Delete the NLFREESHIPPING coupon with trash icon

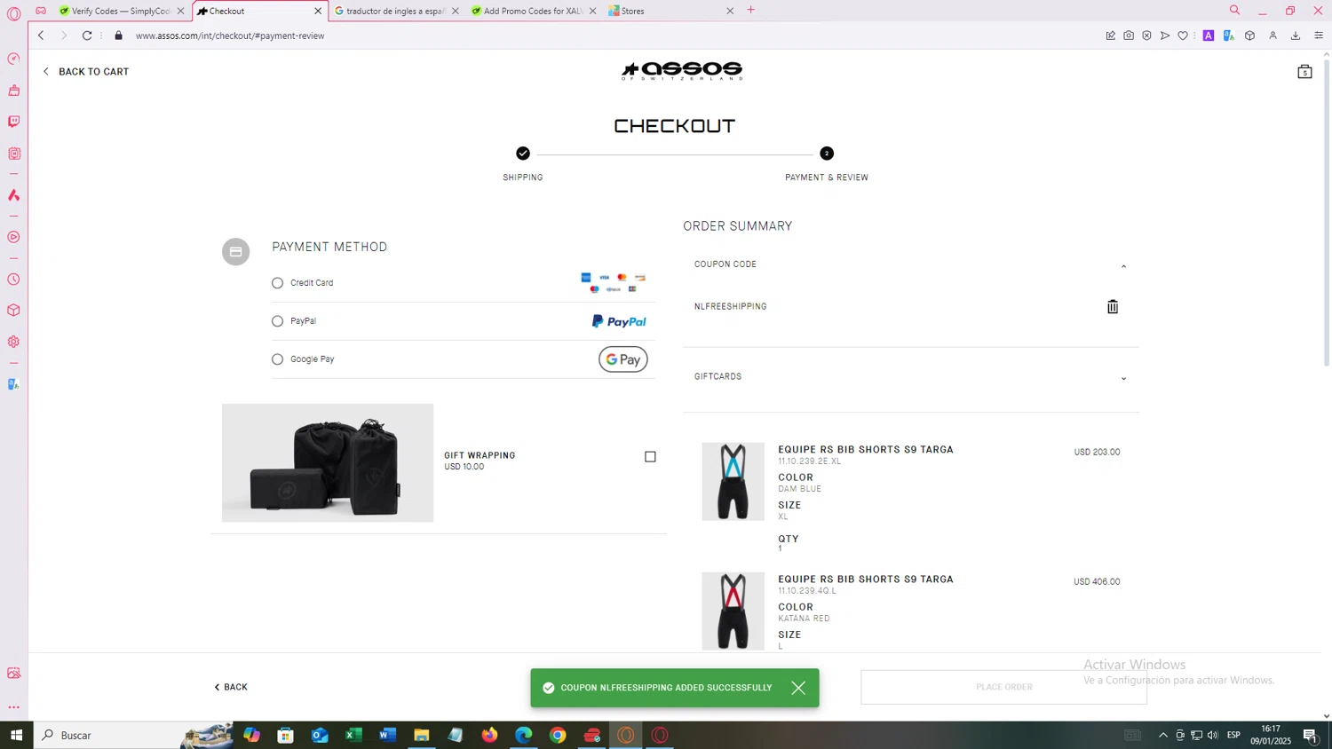point(1113,307)
